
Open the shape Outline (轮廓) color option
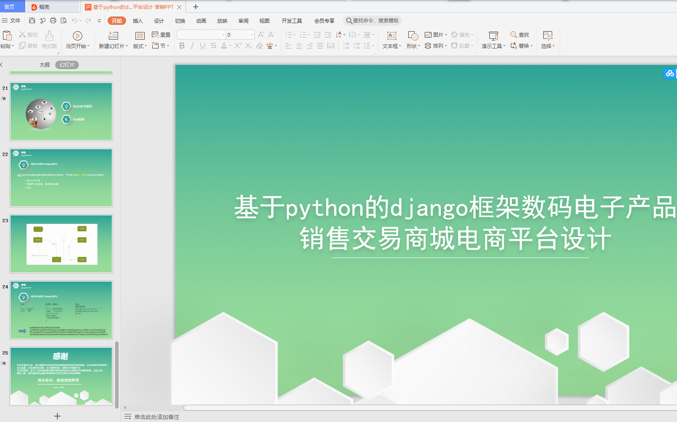pos(462,46)
